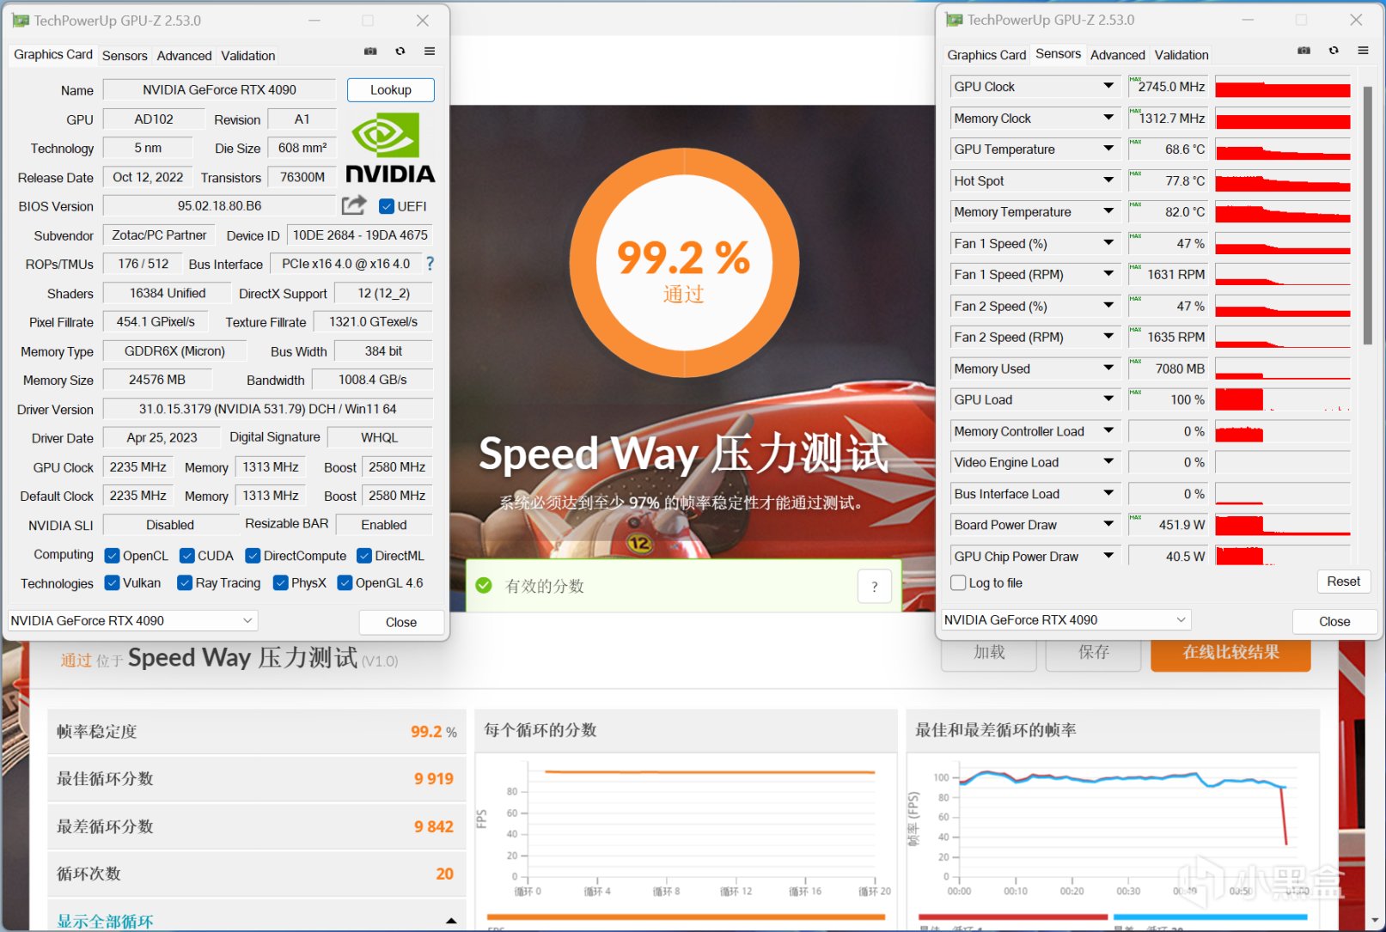Click the GPU Temperature sensor graph
The height and width of the screenshot is (932, 1386).
pyautogui.click(x=1283, y=149)
